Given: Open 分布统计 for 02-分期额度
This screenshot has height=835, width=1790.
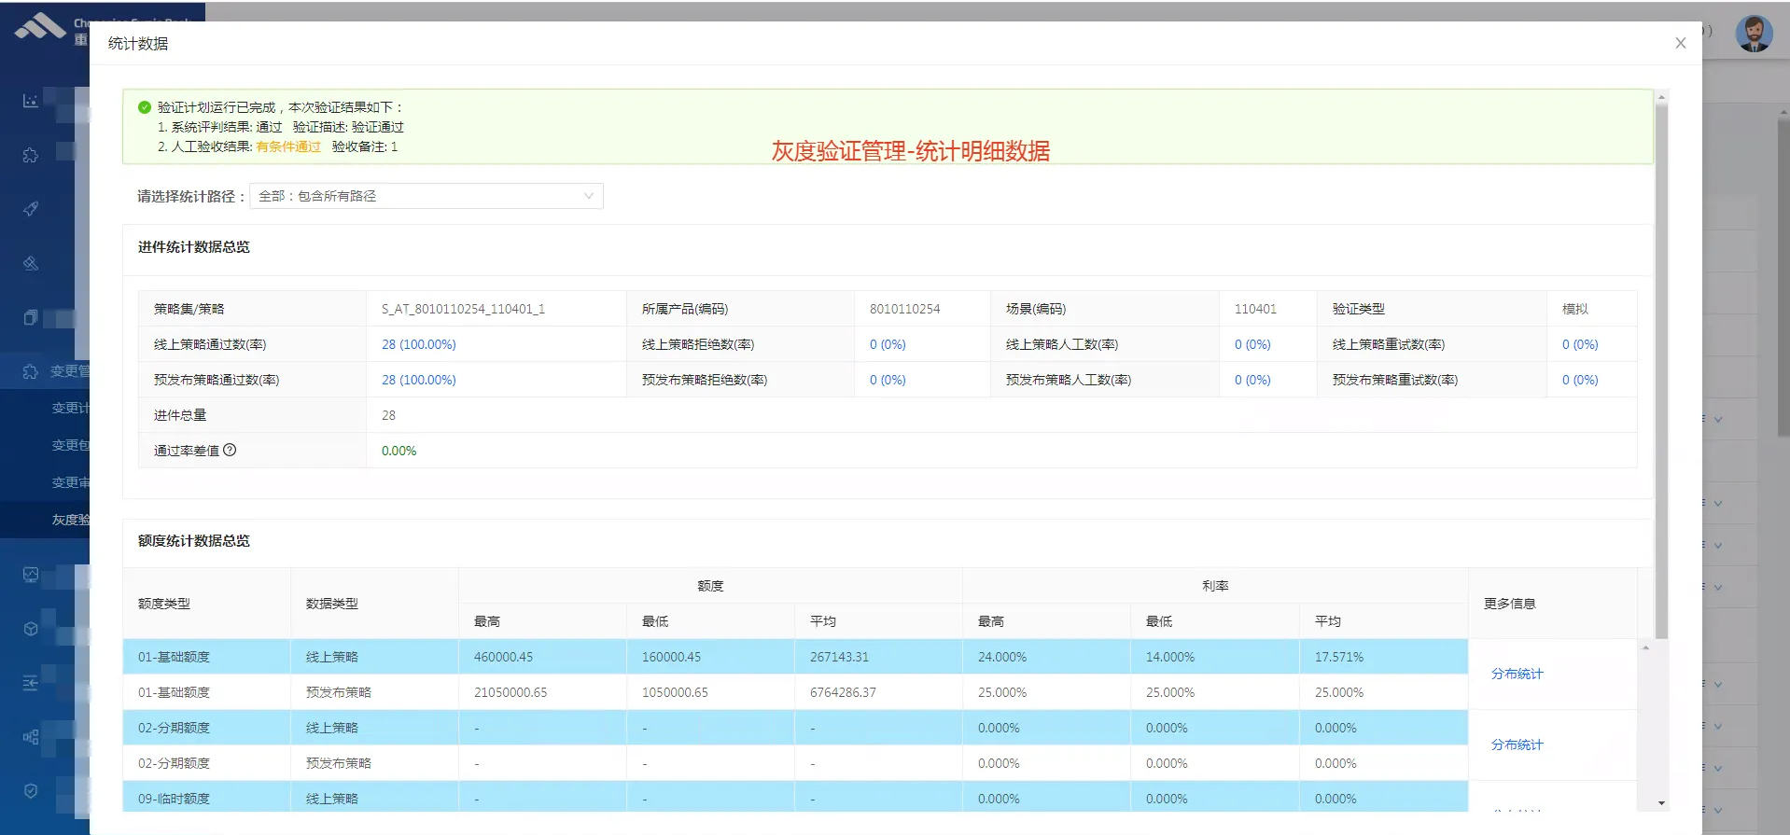Looking at the screenshot, I should pyautogui.click(x=1517, y=745).
